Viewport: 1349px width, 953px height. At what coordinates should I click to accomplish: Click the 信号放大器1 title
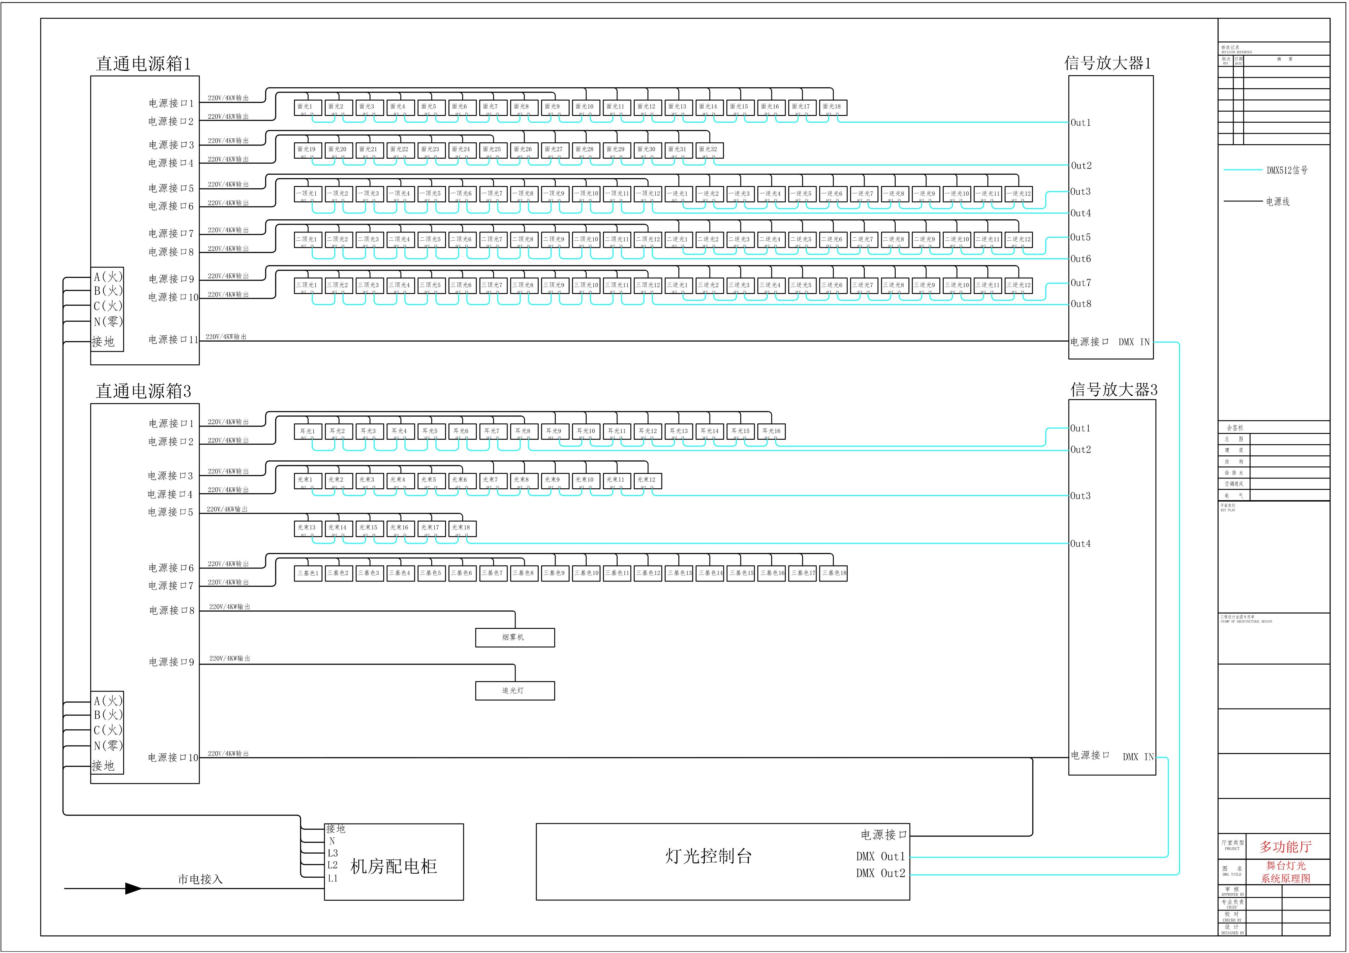1107,63
